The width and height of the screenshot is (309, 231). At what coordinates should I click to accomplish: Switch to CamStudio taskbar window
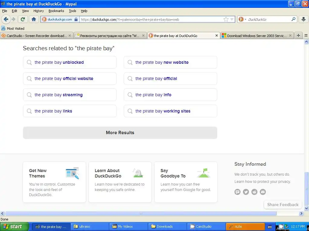pos(206,227)
